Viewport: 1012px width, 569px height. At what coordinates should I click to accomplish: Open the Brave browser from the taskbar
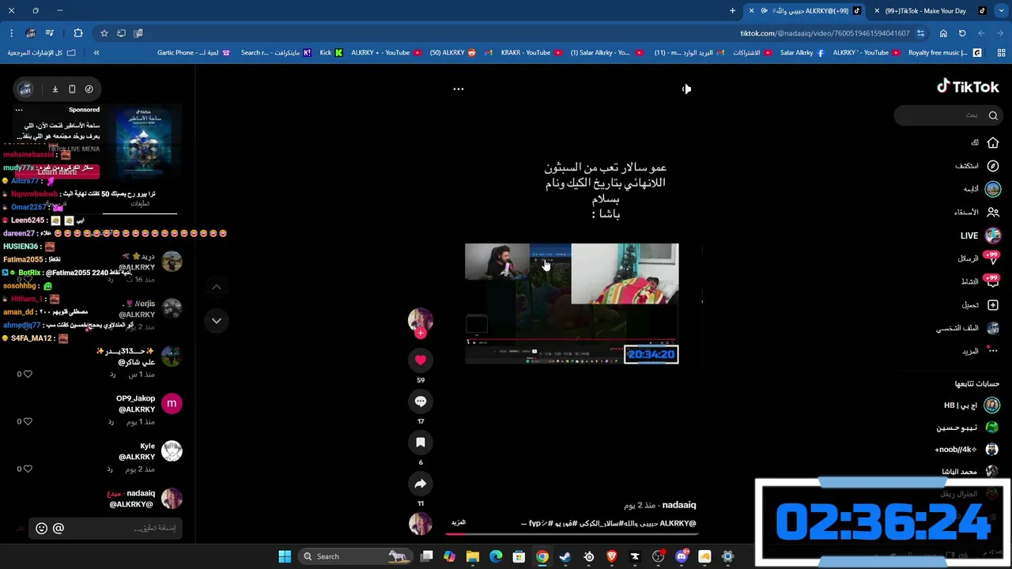coord(612,556)
